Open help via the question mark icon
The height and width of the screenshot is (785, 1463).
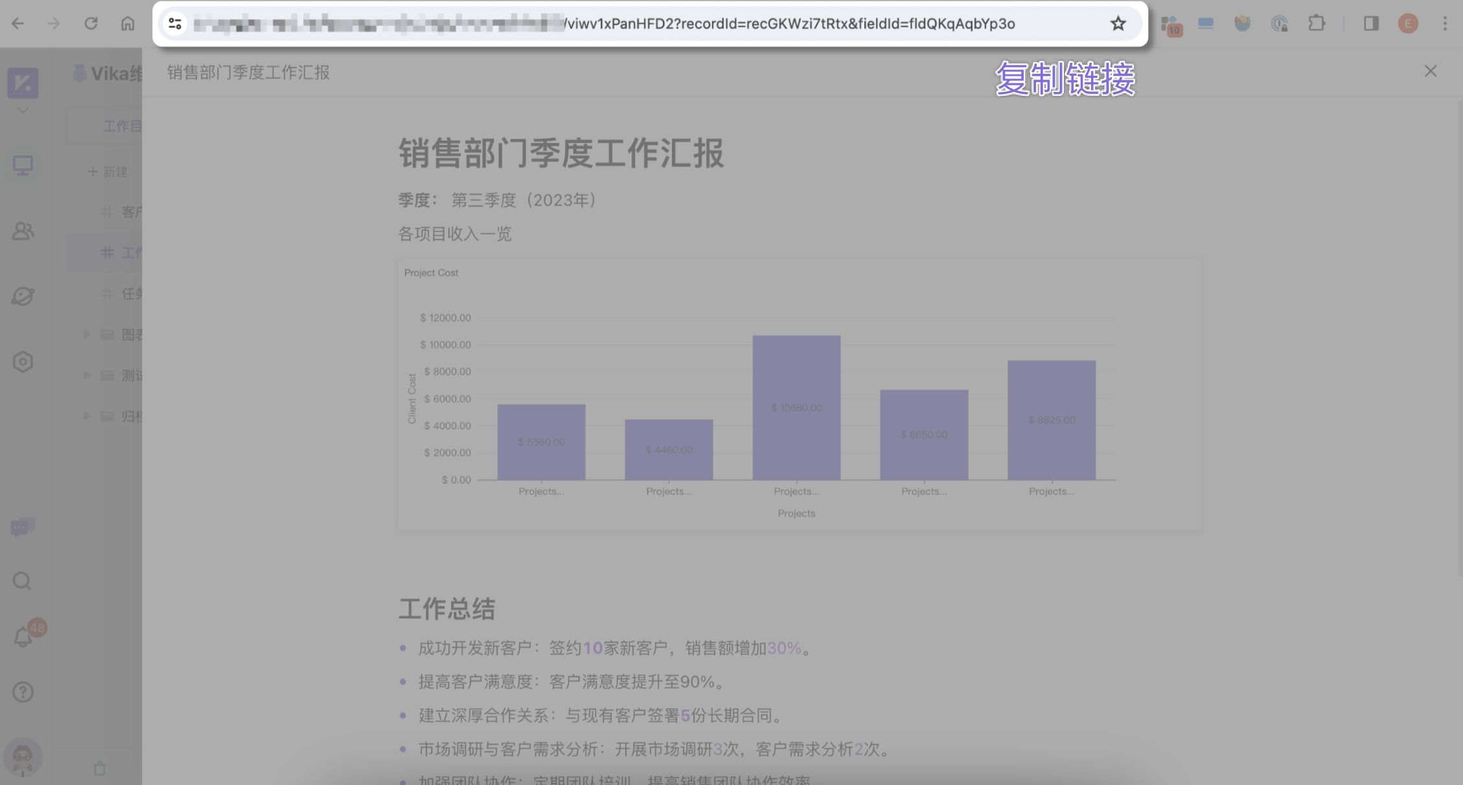coord(23,692)
